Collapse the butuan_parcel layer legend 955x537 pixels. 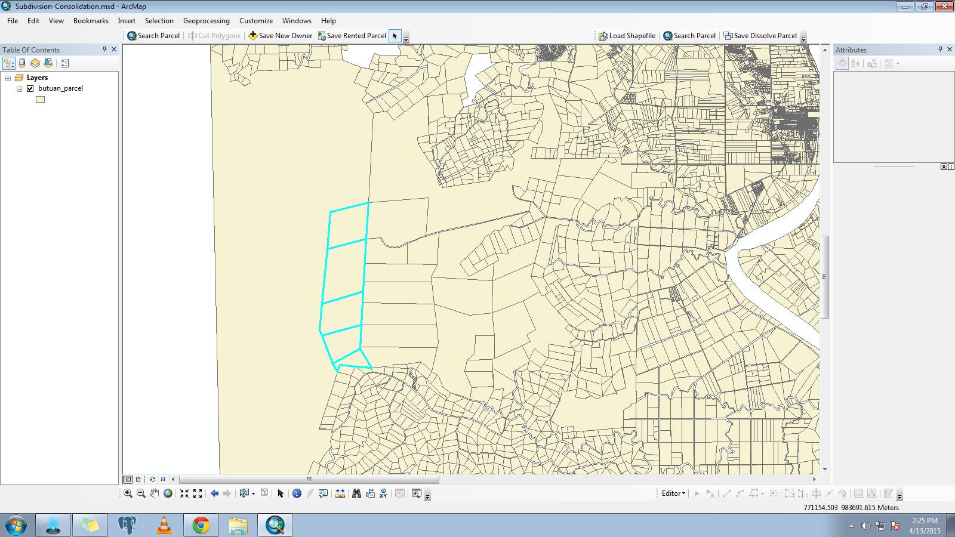[19, 89]
